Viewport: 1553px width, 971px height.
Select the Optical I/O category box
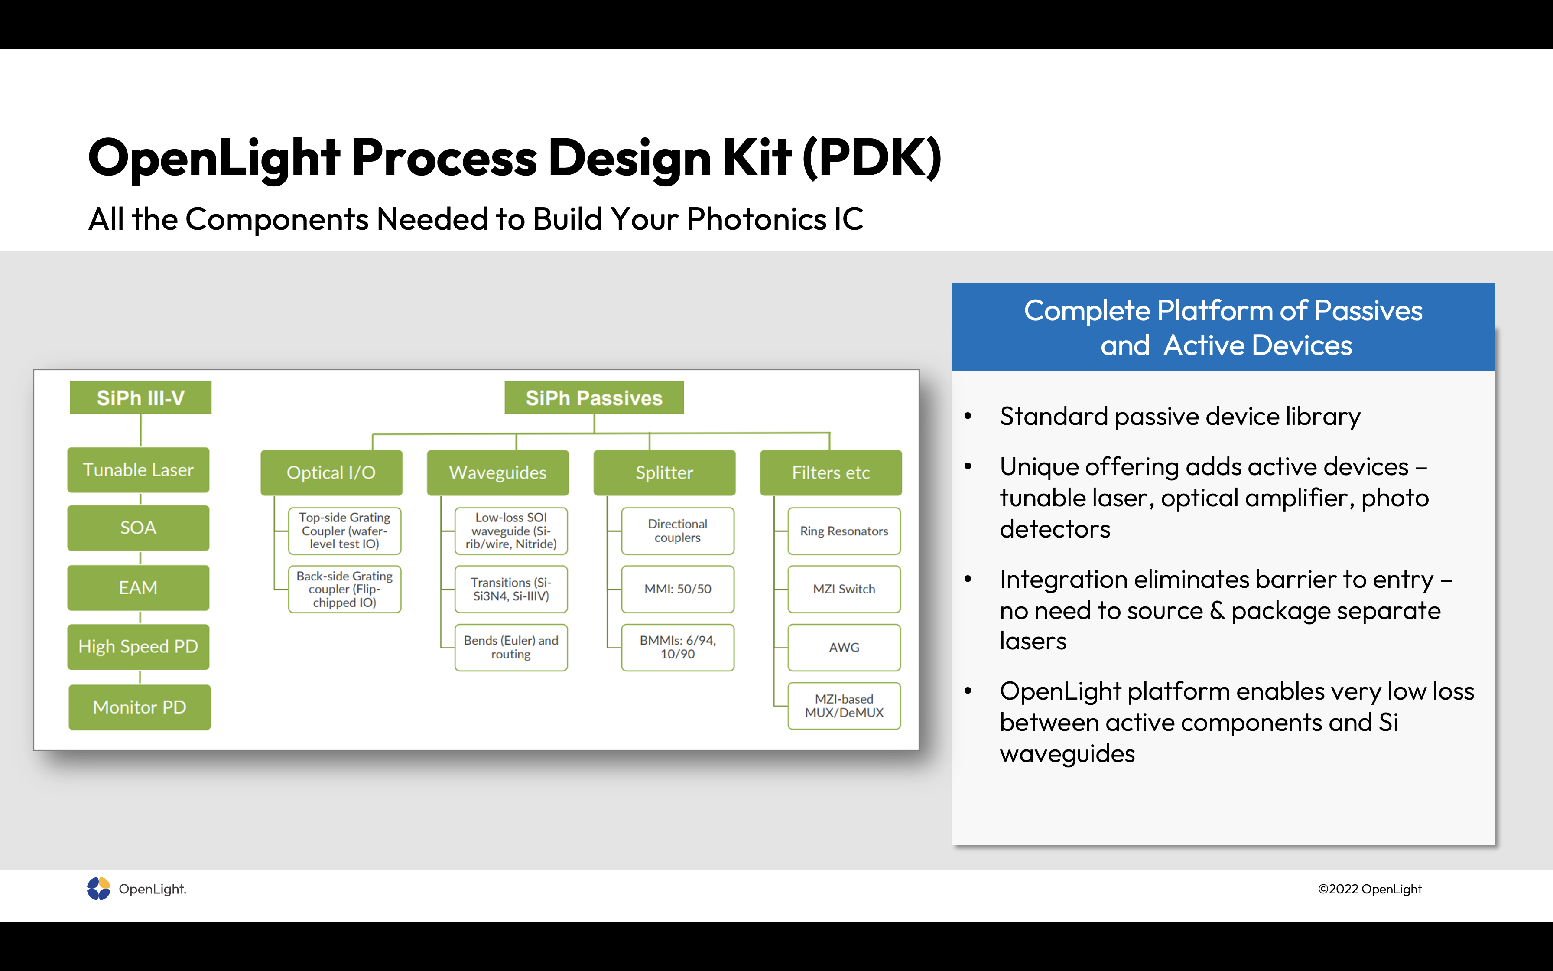(x=331, y=472)
